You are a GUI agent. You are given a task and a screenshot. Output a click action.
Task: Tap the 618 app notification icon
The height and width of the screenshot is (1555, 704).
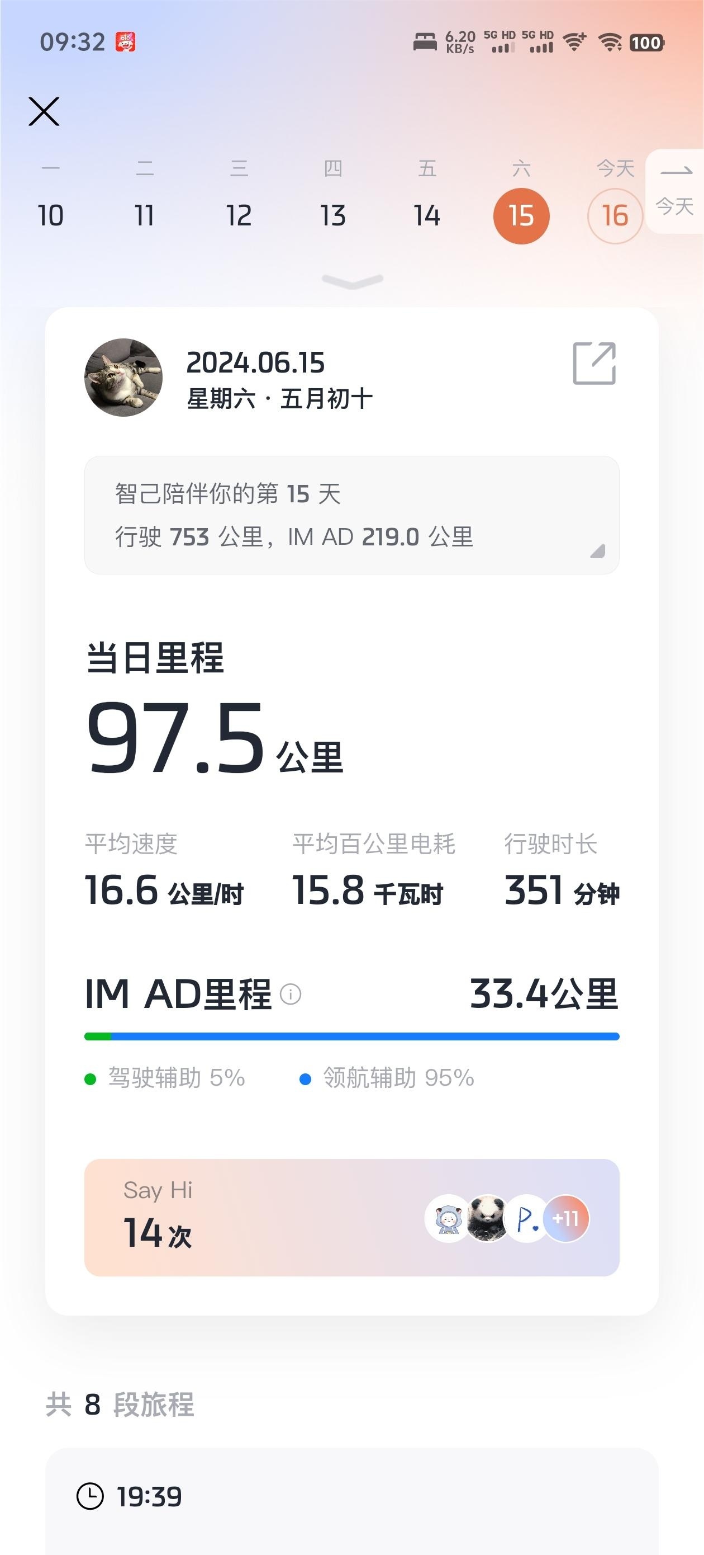[125, 43]
